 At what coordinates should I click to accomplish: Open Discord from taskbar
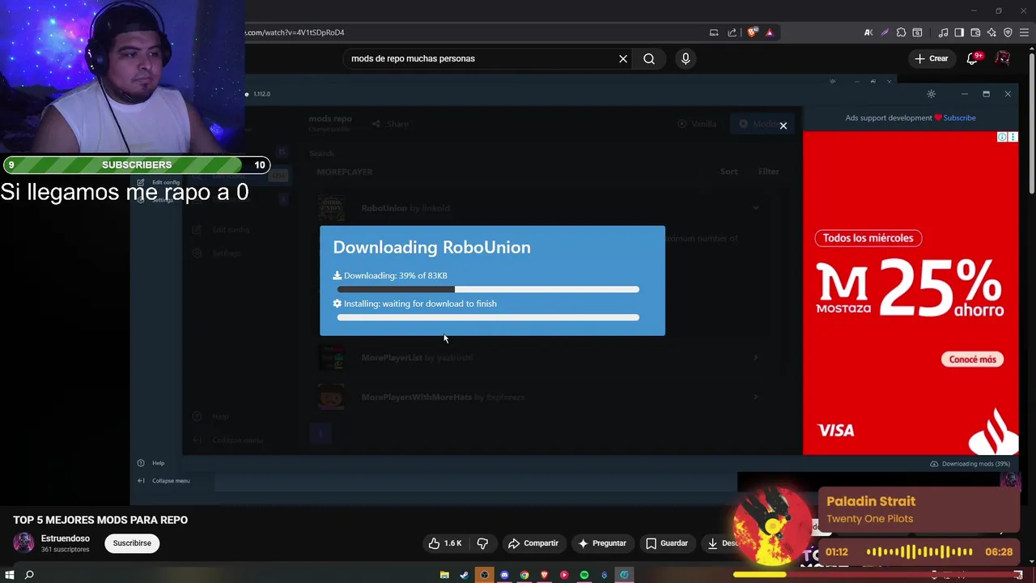point(504,575)
